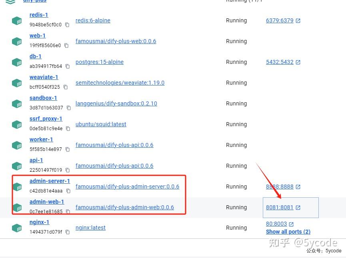Image resolution: width=346 pixels, height=258 pixels.
Task: View the famousmai/dify-plus-web:0.0.6 image
Action: [116, 41]
